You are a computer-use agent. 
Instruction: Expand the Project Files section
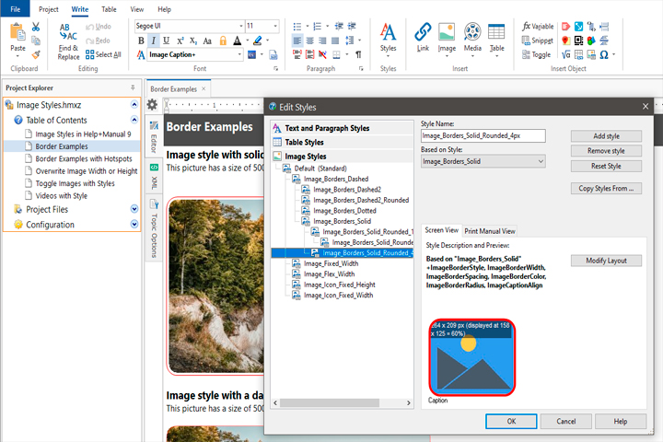coord(134,209)
